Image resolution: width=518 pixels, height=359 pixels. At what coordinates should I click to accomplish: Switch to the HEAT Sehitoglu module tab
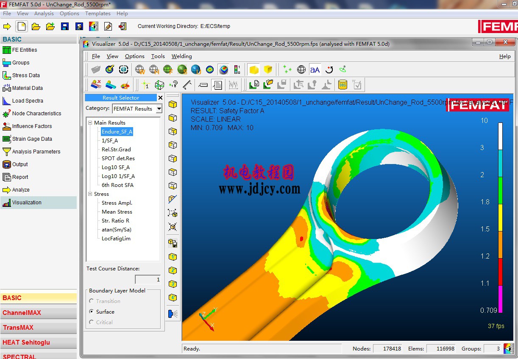point(38,342)
